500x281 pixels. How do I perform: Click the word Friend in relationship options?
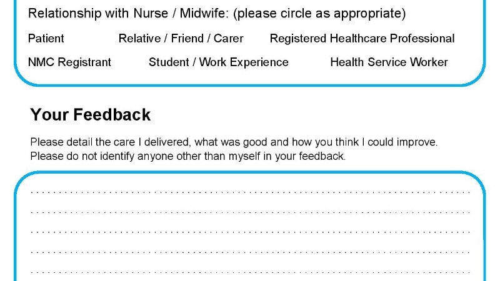(x=187, y=39)
